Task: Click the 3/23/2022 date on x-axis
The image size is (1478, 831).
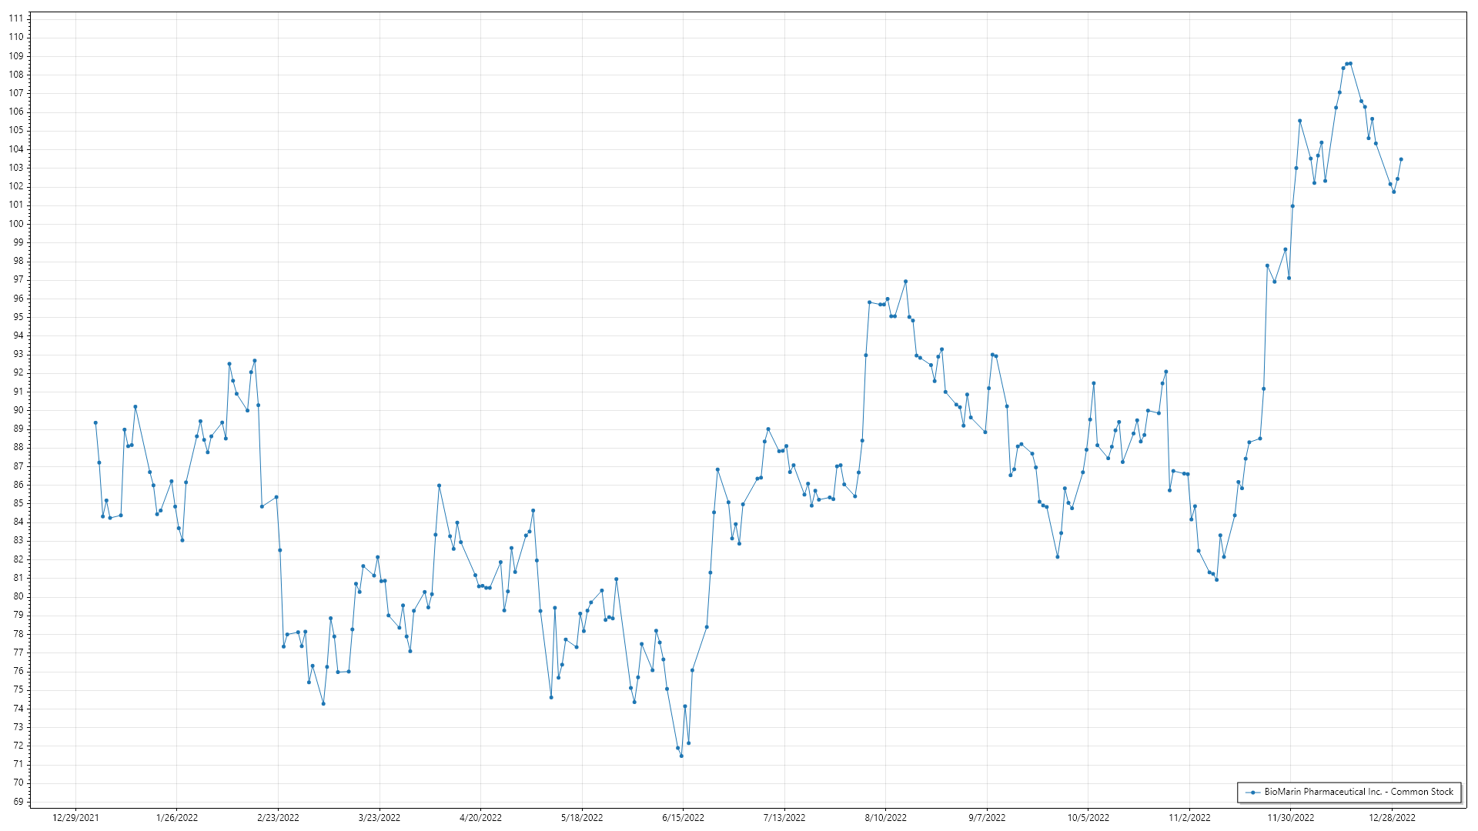Action: click(380, 817)
